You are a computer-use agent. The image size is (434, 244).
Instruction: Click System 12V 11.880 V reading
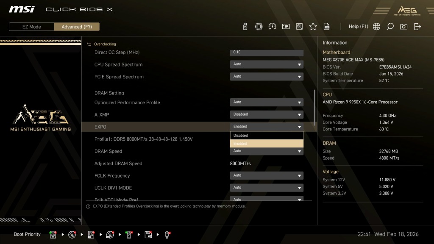click(x=387, y=180)
